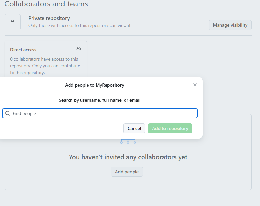This screenshot has height=206, width=260.
Task: Focus the Find people search field
Action: [103, 113]
